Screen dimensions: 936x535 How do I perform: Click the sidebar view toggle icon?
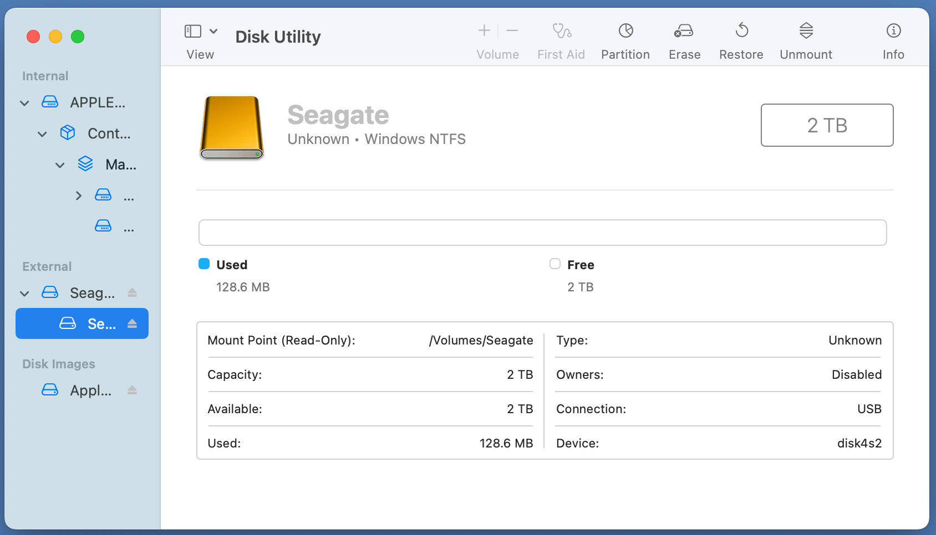point(192,31)
